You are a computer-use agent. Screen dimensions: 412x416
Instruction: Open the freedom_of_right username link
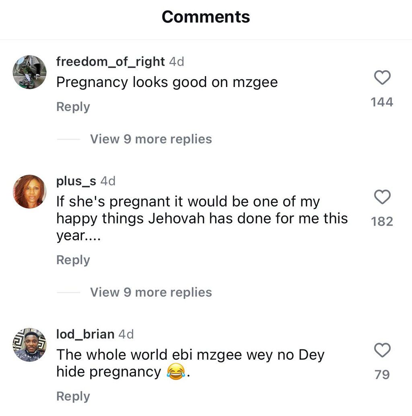click(110, 62)
